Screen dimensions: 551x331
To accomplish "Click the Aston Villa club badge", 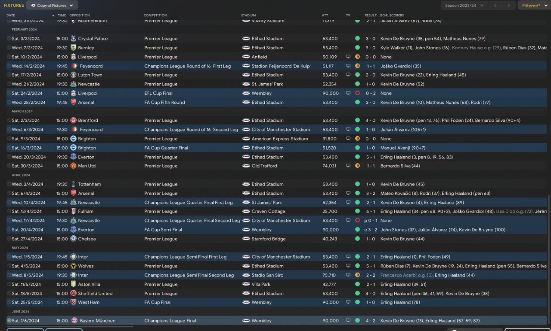I will (x=73, y=285).
